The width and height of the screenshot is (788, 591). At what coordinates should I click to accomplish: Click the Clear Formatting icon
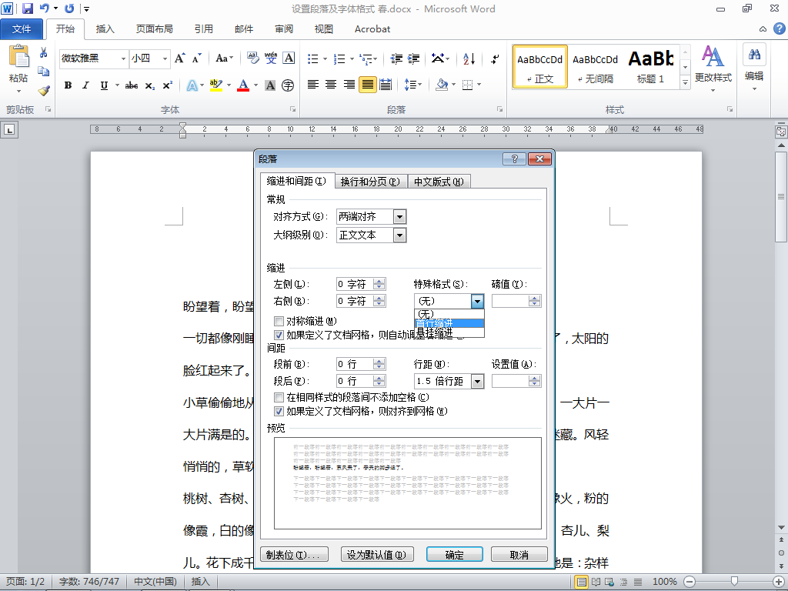(x=252, y=58)
